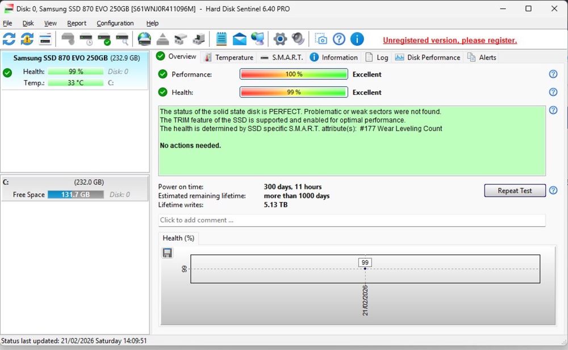The image size is (568, 350).
Task: Click green check icon beside Performance label
Action: click(162, 74)
